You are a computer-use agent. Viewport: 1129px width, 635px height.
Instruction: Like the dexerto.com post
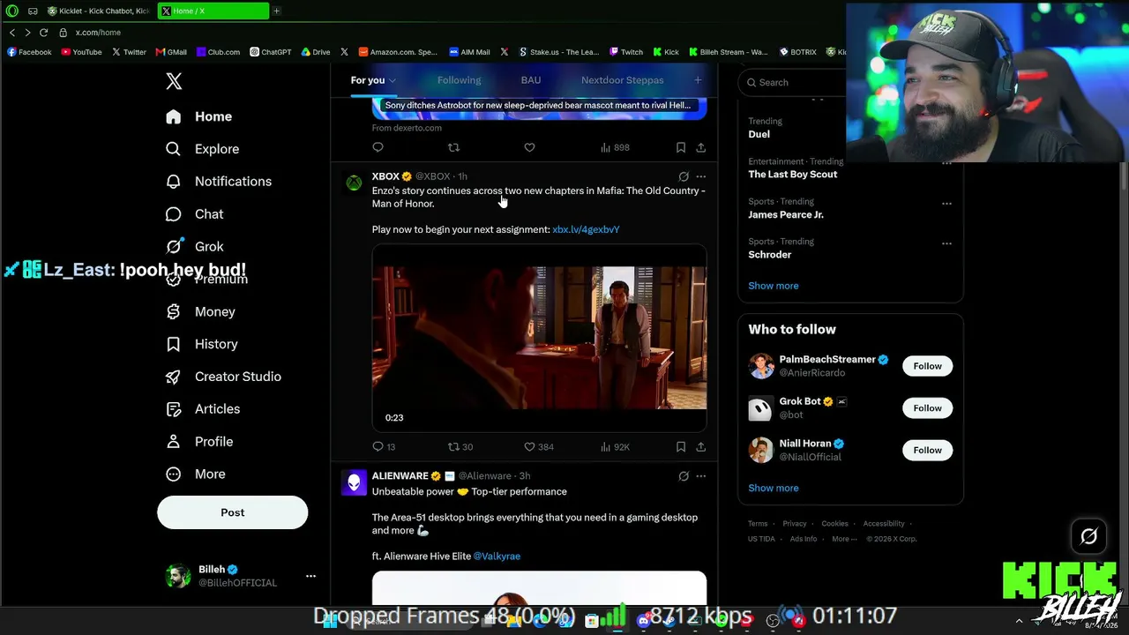click(x=529, y=147)
